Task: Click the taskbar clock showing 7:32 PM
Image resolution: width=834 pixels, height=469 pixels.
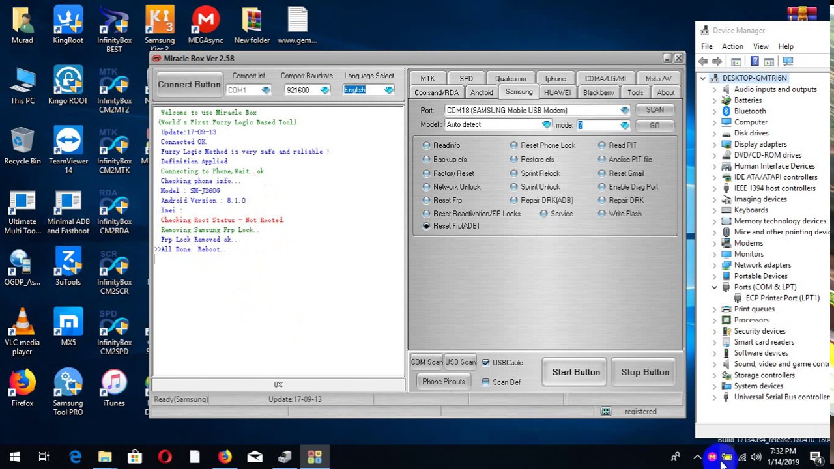Action: coord(783,457)
